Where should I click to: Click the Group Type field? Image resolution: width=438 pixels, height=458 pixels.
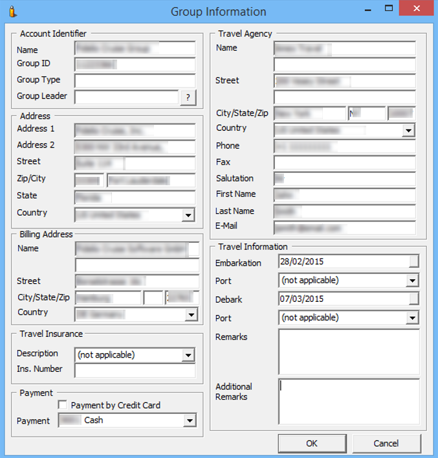pyautogui.click(x=135, y=81)
